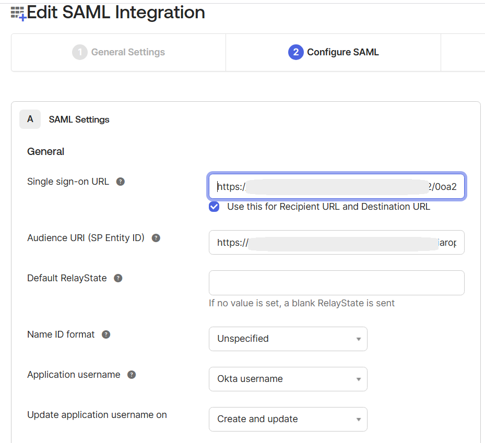This screenshot has height=443, width=485.
Task: Click the 'General' subsection heading
Action: click(x=46, y=151)
